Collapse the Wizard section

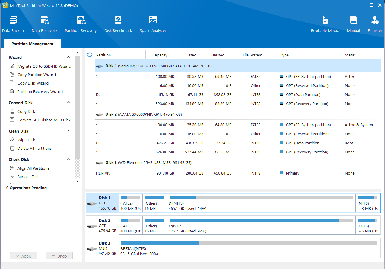point(68,57)
